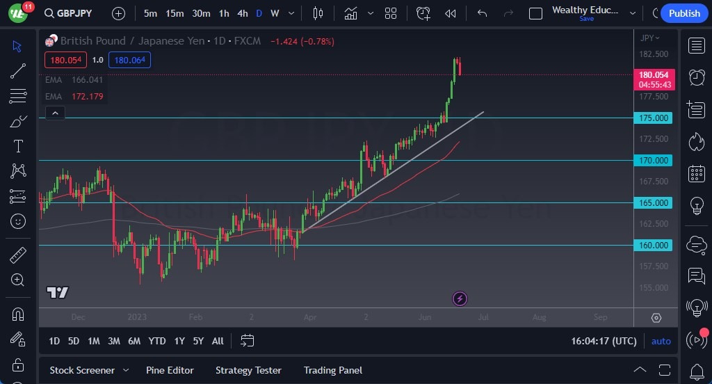Open the Strategy Tester tab
Screen dimensions: 712x384
coord(248,370)
